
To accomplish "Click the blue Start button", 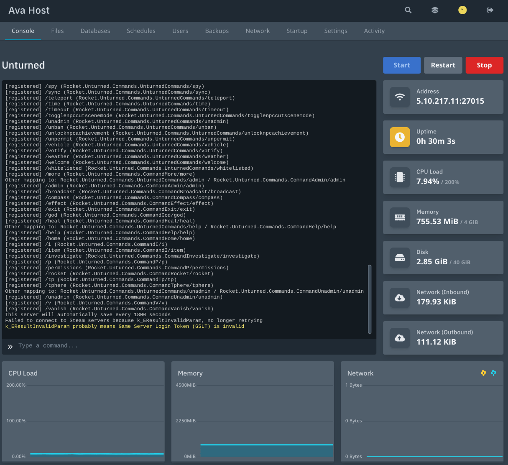I will pos(402,65).
